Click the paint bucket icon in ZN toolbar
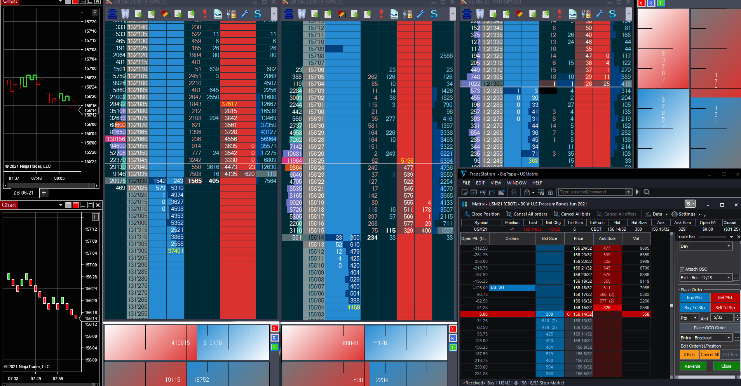This screenshot has height=386, width=741. [165, 14]
